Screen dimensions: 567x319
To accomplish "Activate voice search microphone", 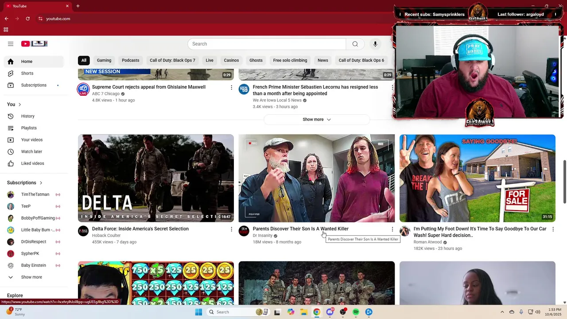I will coord(375,44).
